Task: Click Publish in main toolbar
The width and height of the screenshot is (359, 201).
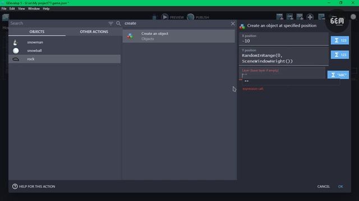Action: [x=198, y=17]
